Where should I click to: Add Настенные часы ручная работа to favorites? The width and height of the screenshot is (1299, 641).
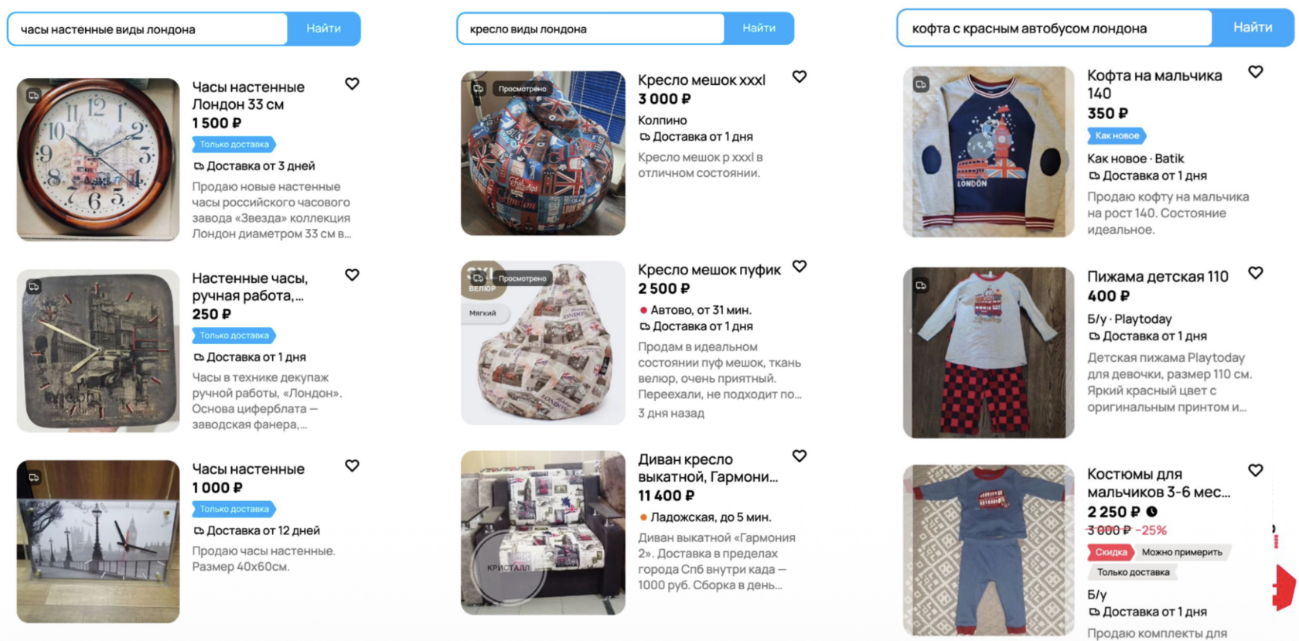(x=352, y=274)
